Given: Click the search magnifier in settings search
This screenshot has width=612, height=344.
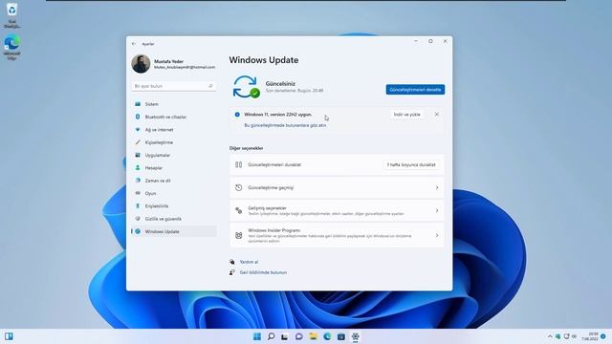Looking at the screenshot, I should pos(210,86).
